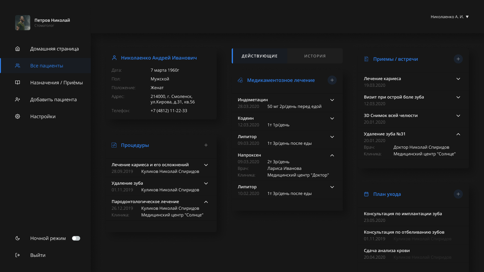Click the Процедуры section heading
The height and width of the screenshot is (272, 484).
tap(135, 145)
